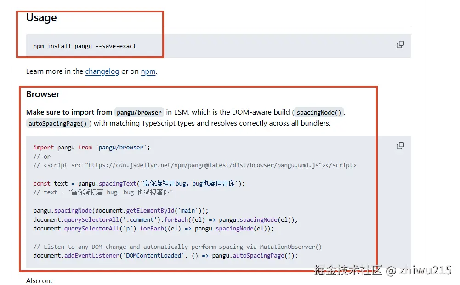Click the pangu.spacingNode(document.getElementById('main')) line
460x285 pixels.
(x=121, y=211)
